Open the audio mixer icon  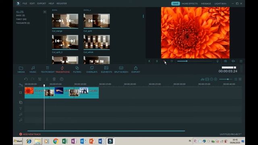202,79
